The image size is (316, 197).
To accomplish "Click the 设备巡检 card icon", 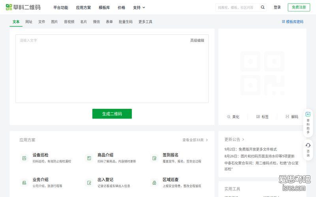I will pos(24,158).
